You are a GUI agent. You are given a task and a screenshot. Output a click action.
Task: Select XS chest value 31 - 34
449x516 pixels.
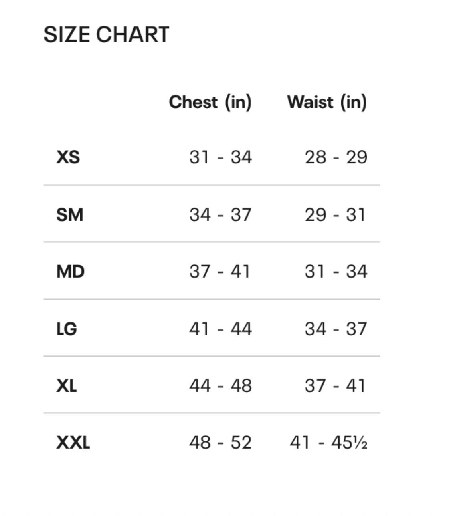220,157
